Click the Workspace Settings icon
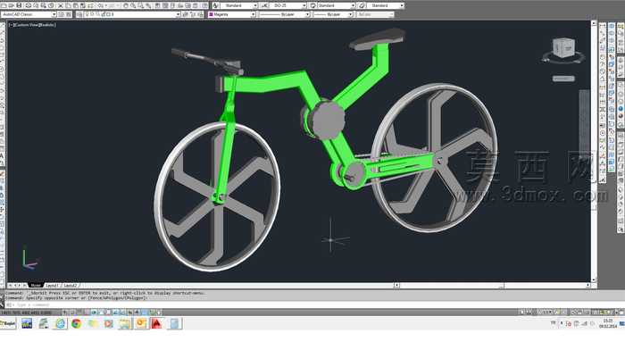 click(61, 14)
